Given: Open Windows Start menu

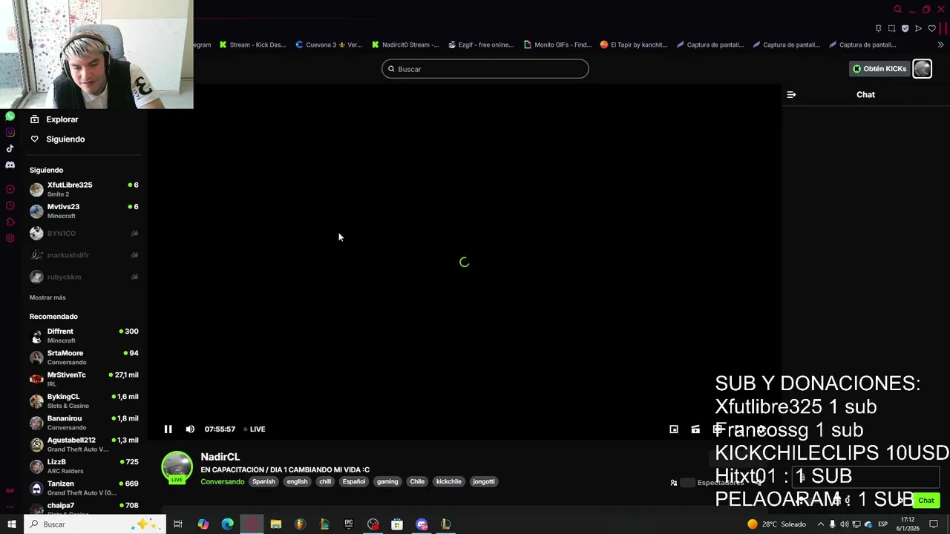Looking at the screenshot, I should pos(11,524).
